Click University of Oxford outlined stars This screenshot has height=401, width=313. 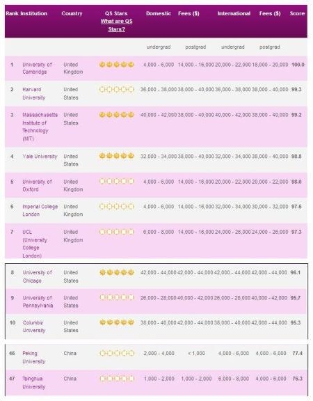click(117, 181)
